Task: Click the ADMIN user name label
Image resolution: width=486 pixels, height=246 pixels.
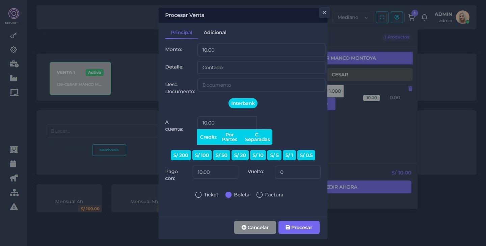Action: point(443,14)
